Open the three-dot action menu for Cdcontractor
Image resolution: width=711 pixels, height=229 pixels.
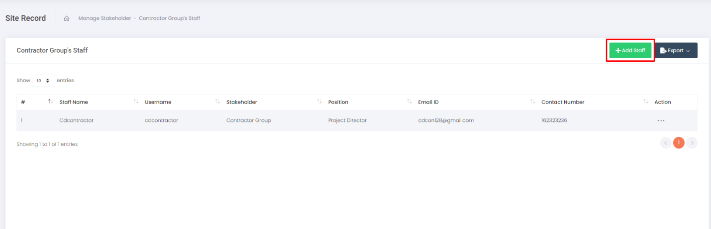pos(661,120)
